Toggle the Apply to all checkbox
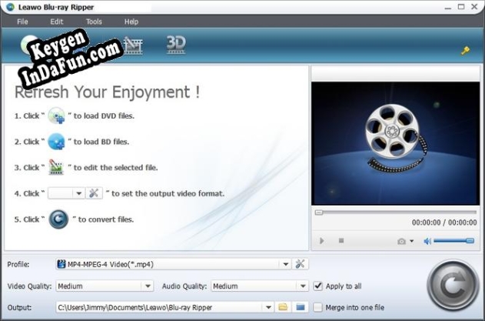Screen dimensions: 485x321 [x=318, y=286]
